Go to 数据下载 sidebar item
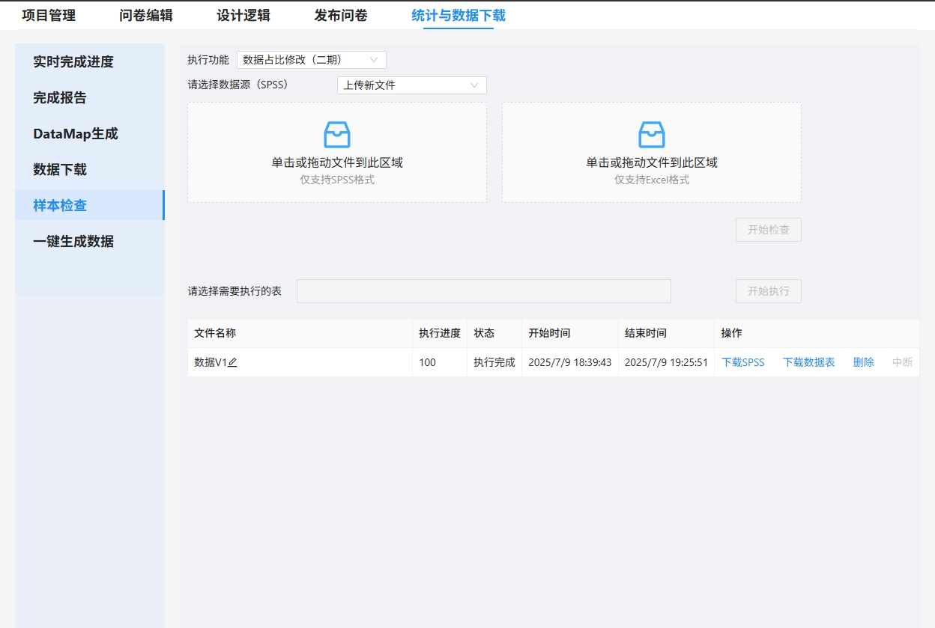The image size is (935, 628). pos(90,169)
